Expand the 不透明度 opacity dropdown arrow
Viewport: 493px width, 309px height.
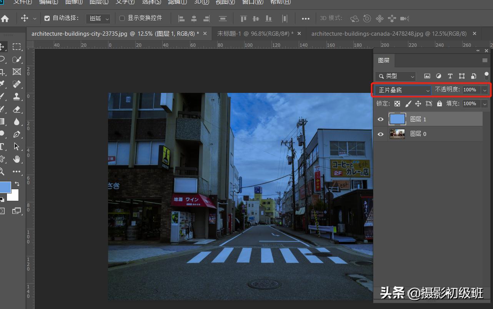point(485,90)
